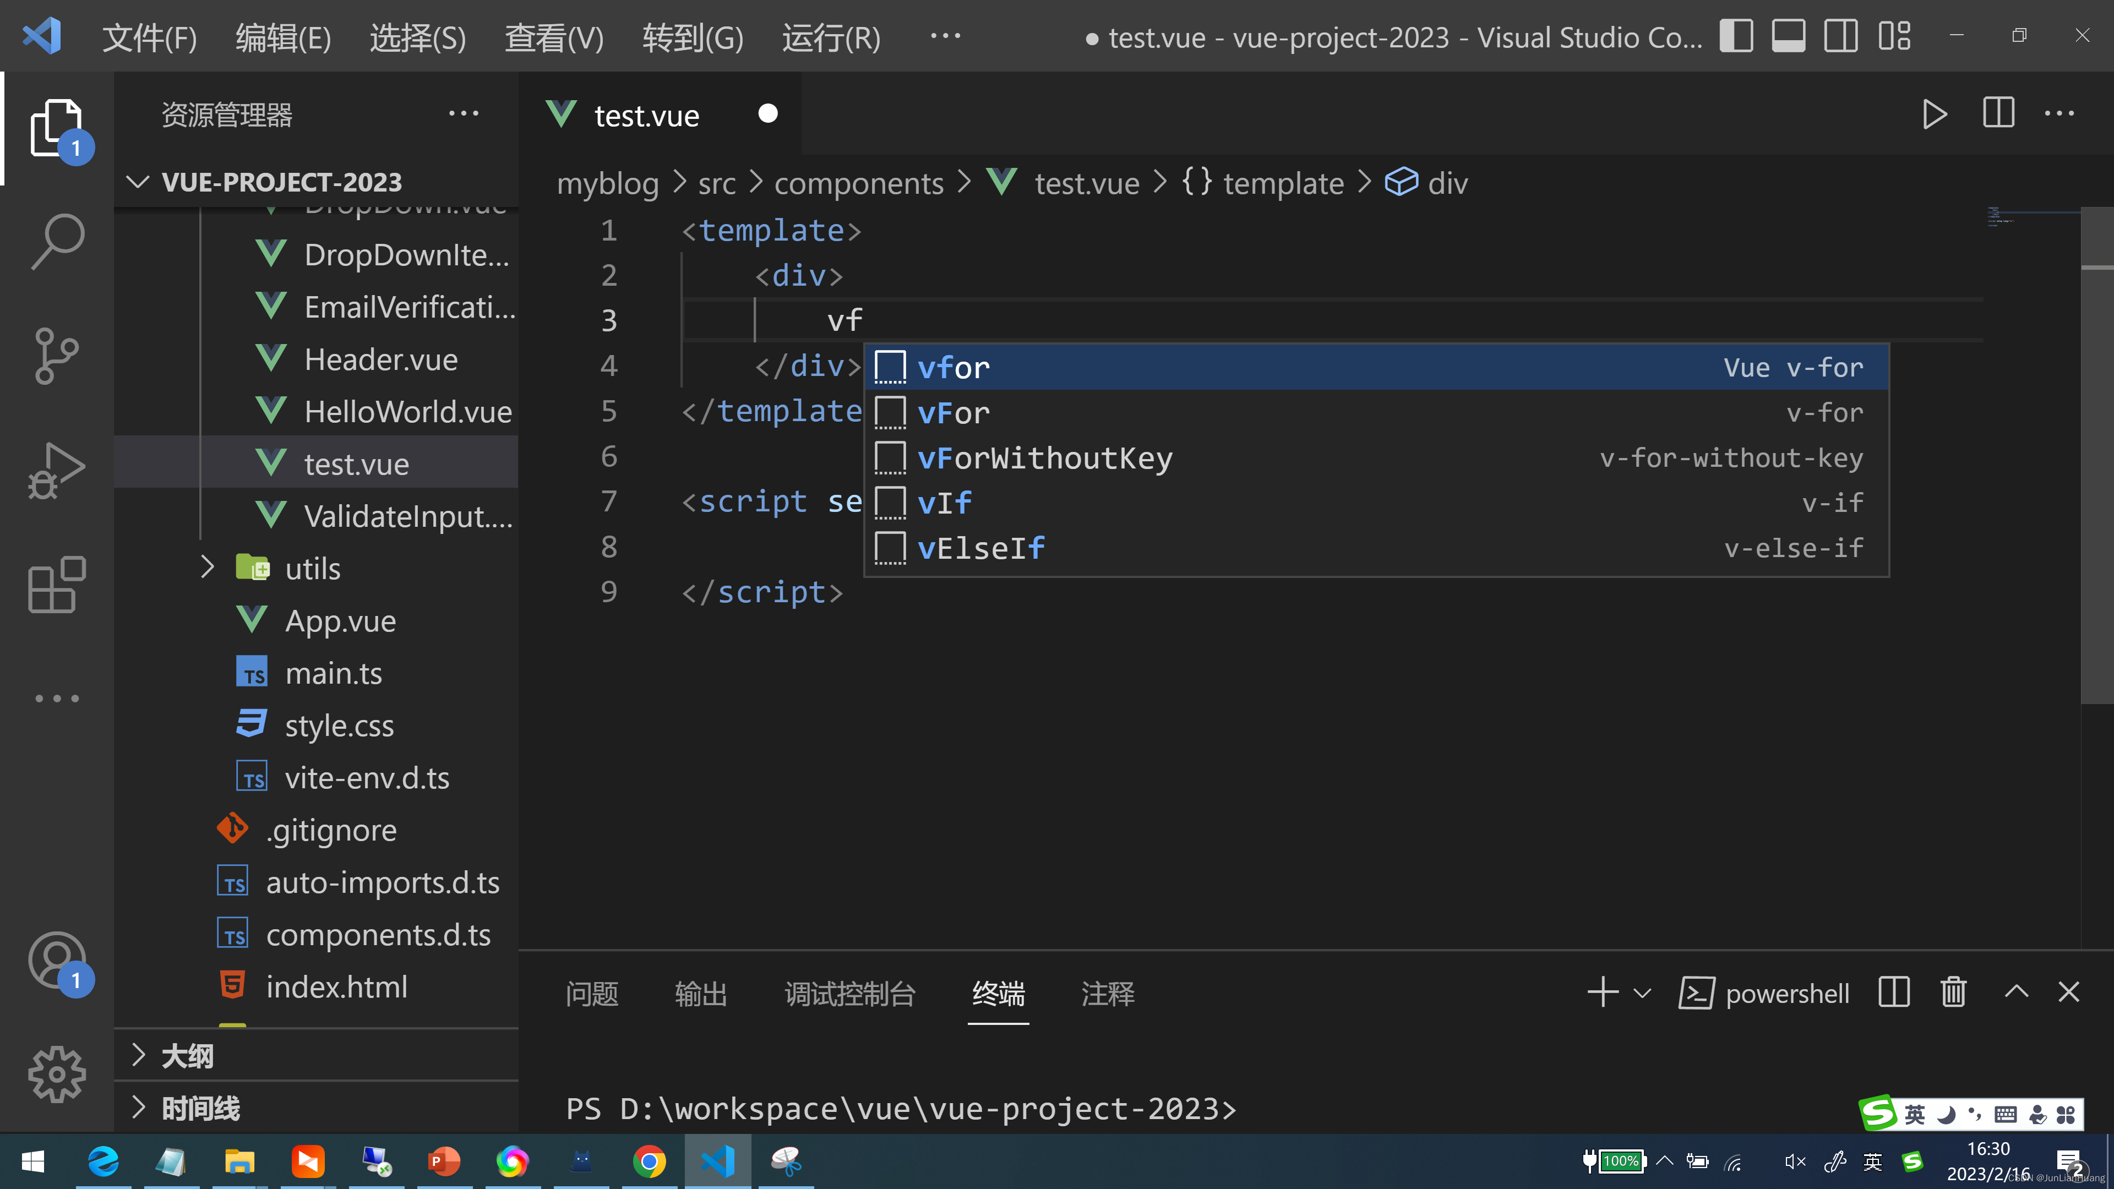Screen dimensions: 2114x1189
Task: Kill the active terminal with the trash icon
Action: tap(1953, 992)
